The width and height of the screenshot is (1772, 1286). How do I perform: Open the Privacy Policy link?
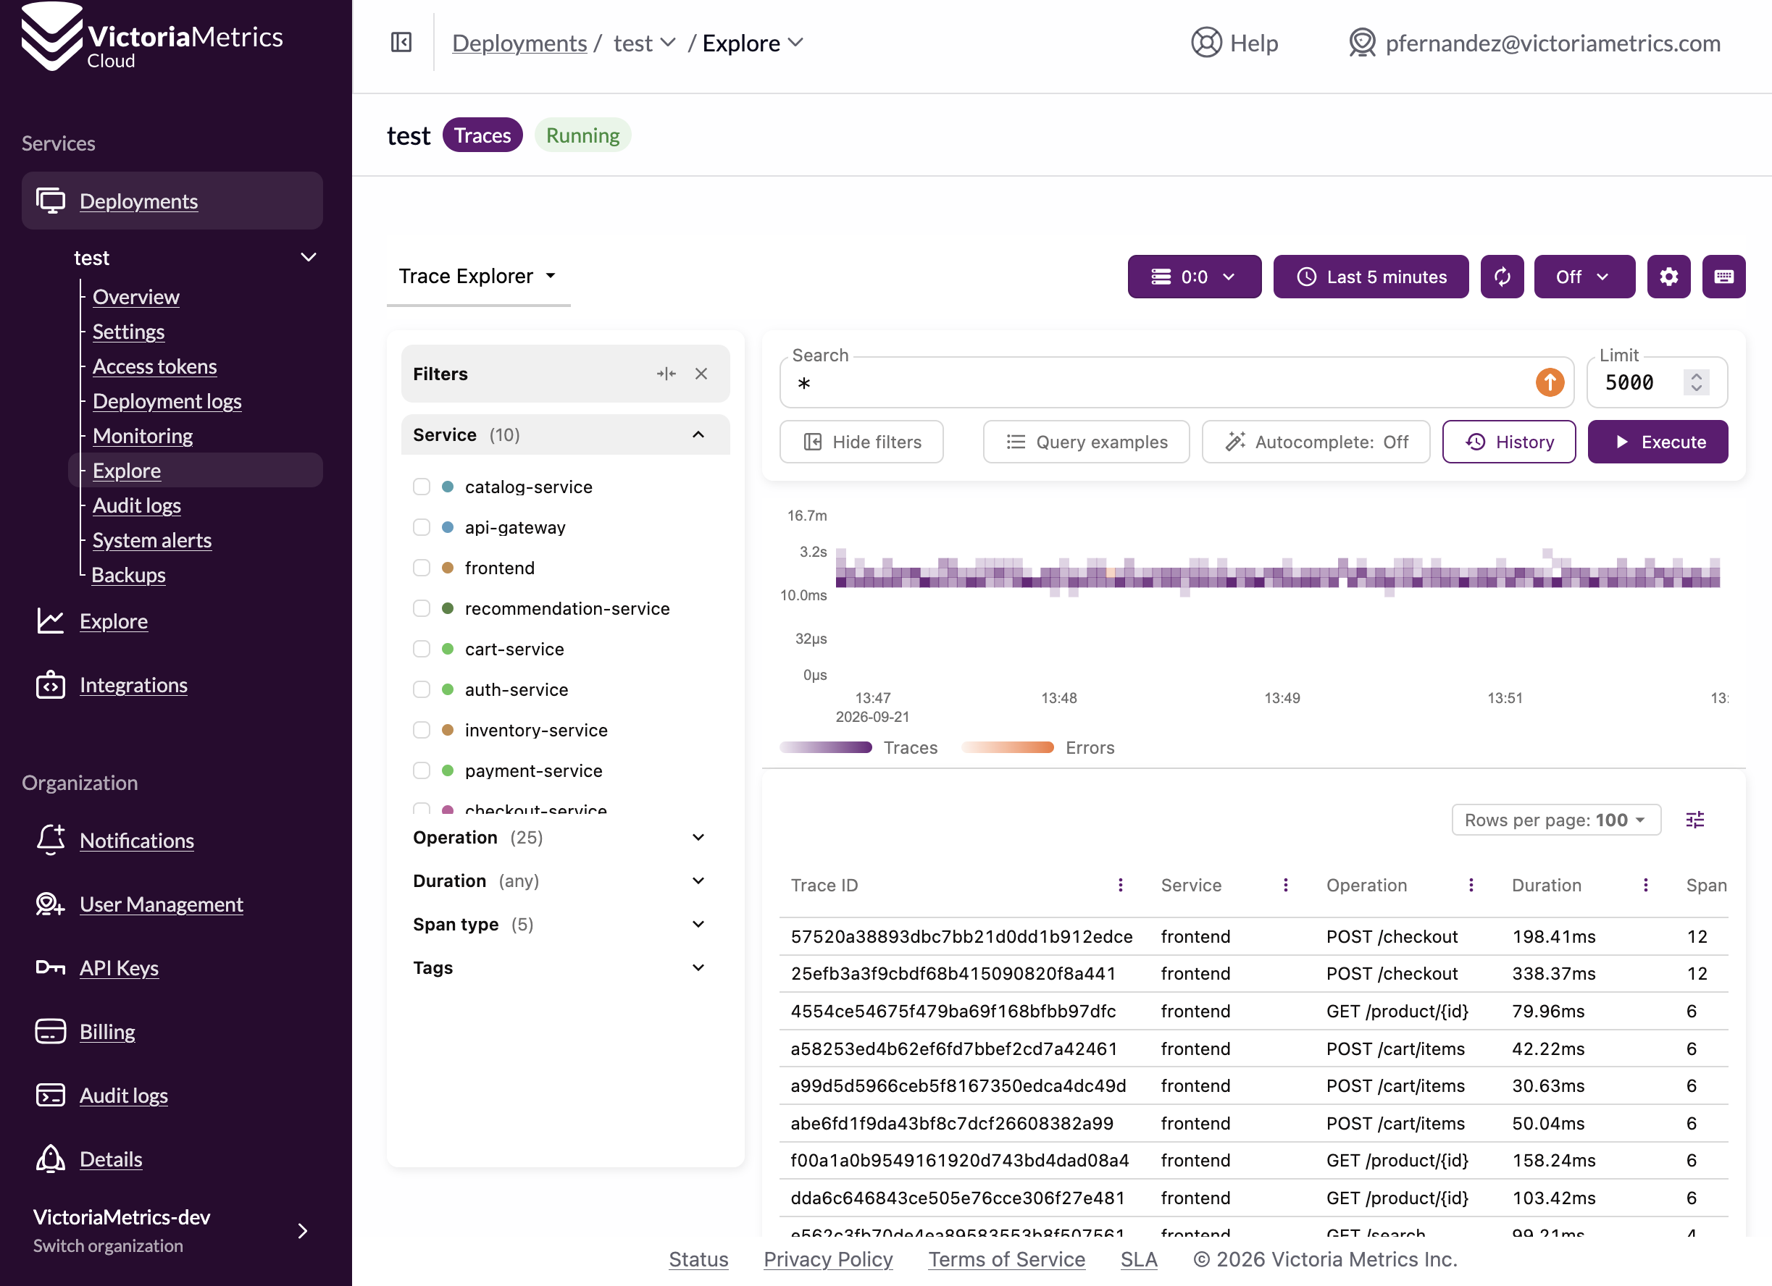(x=828, y=1258)
